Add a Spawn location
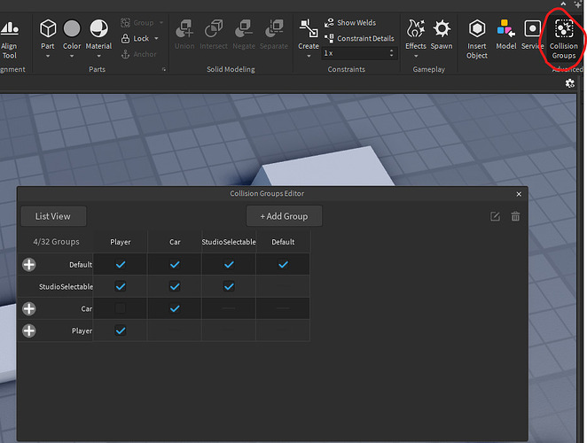 442,35
